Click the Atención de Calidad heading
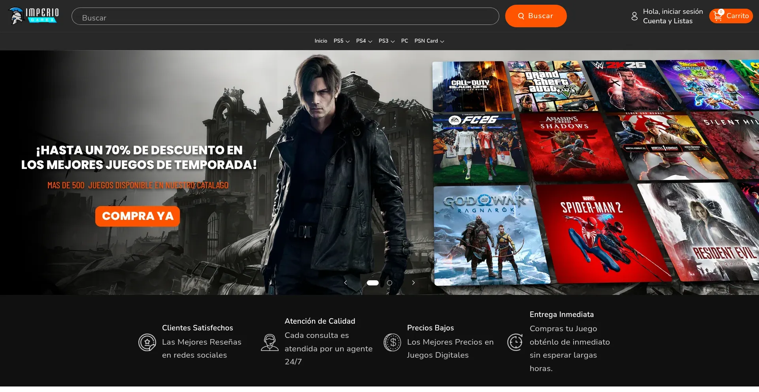Viewport: 759px width, 392px height. pyautogui.click(x=320, y=321)
